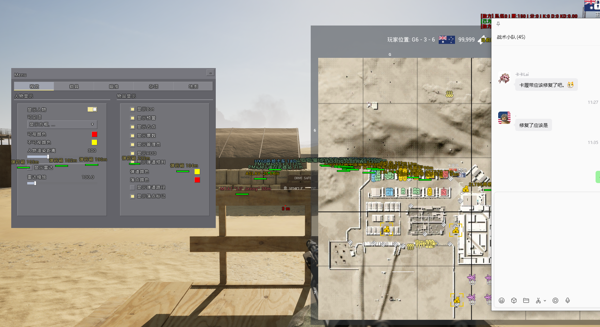600x327 pixels.
Task: Toggle the 显示占点 checkbox
Action: (x=132, y=127)
